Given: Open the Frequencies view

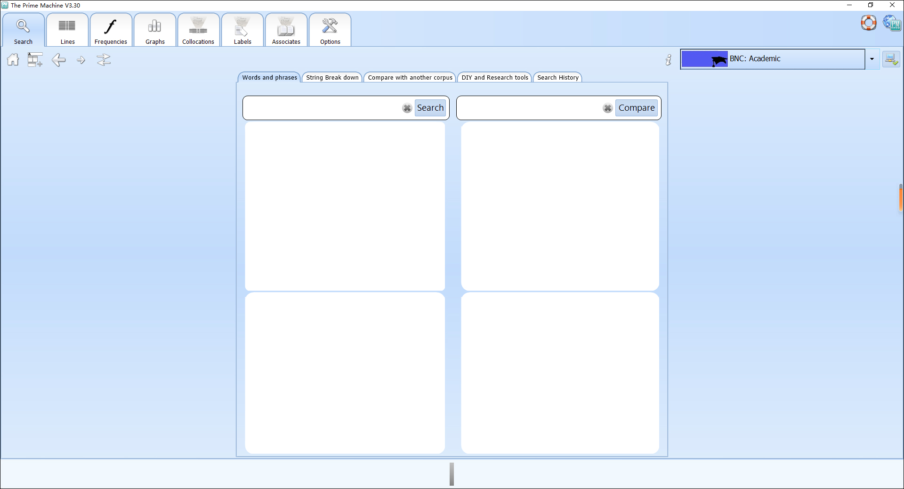Looking at the screenshot, I should pyautogui.click(x=111, y=30).
